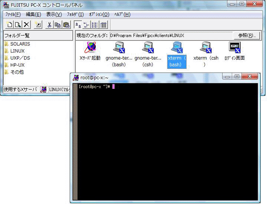Select the gnome-ter... (csh) icon
Screen dimensions: 267x204
[x=148, y=54]
